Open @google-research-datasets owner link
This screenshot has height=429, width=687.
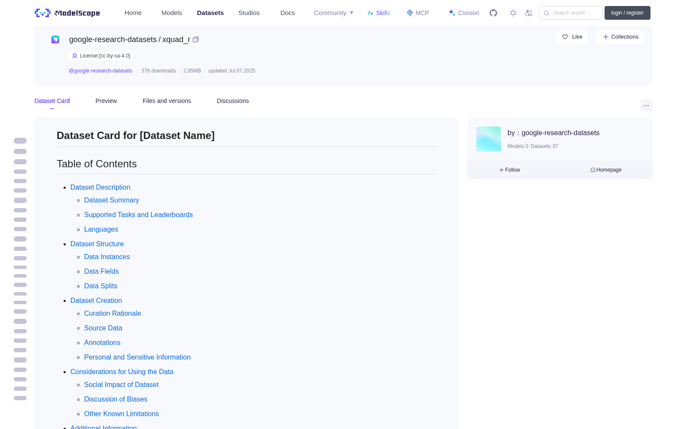pos(100,71)
